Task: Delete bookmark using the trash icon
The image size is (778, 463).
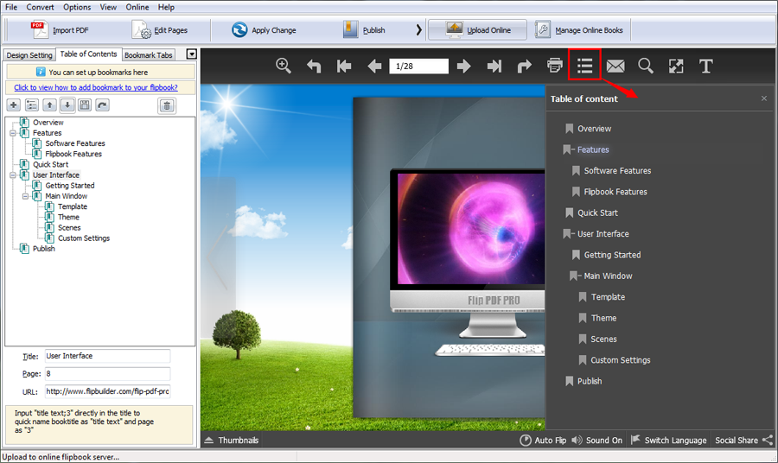Action: (x=167, y=105)
